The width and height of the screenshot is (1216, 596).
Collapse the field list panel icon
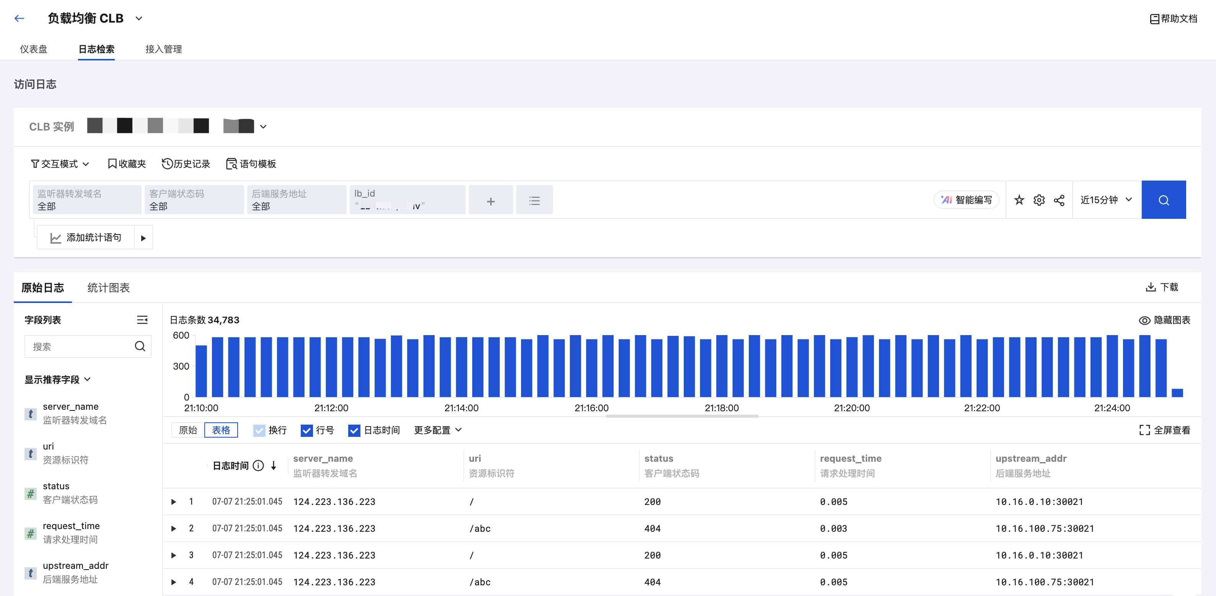coord(142,320)
